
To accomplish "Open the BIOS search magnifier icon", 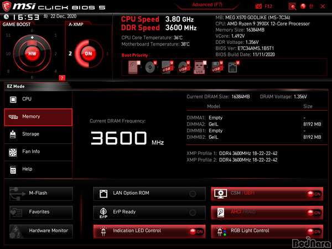I will point(292,6).
